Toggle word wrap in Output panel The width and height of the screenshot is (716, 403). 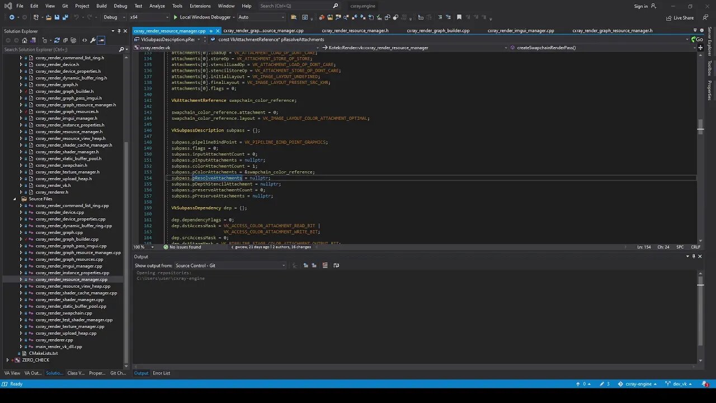point(336,265)
